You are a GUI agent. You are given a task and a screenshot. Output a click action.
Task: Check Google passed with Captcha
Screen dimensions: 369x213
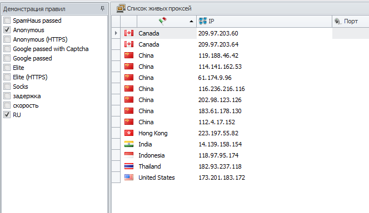click(7, 49)
